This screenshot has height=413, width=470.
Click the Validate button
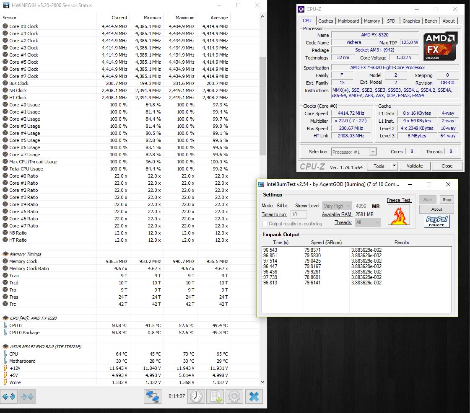click(x=415, y=166)
